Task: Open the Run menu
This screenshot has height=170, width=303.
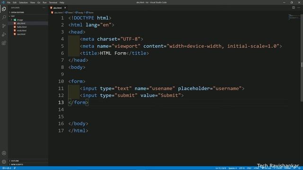Action: click(x=45, y=2)
